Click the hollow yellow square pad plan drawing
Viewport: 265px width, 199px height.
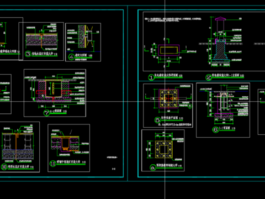click(x=164, y=149)
